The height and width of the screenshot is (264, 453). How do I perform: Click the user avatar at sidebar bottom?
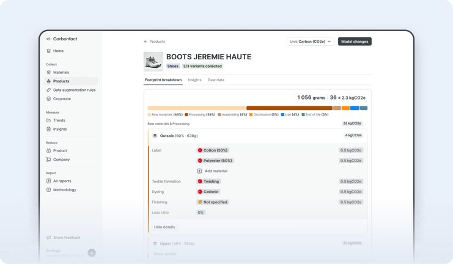[x=92, y=253]
